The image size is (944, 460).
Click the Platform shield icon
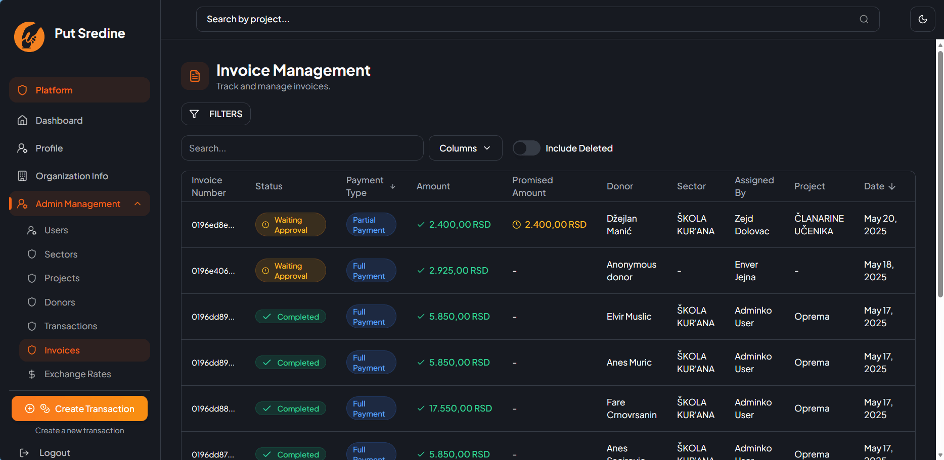pos(22,90)
